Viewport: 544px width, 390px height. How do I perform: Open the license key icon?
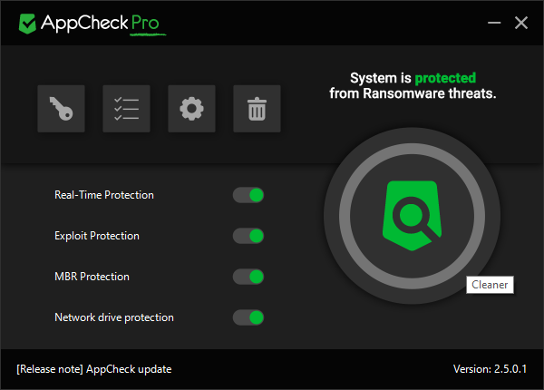[x=61, y=109]
